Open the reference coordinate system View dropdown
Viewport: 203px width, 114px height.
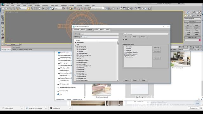tap(58, 8)
